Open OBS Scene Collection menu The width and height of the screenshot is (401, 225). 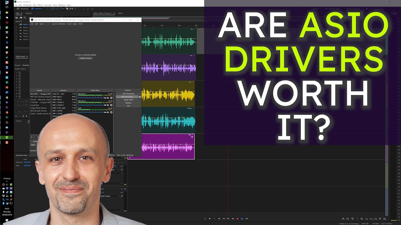[x=59, y=24]
